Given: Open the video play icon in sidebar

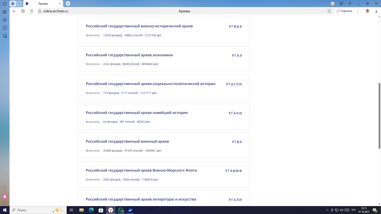Looking at the screenshot, I should pos(4,20).
